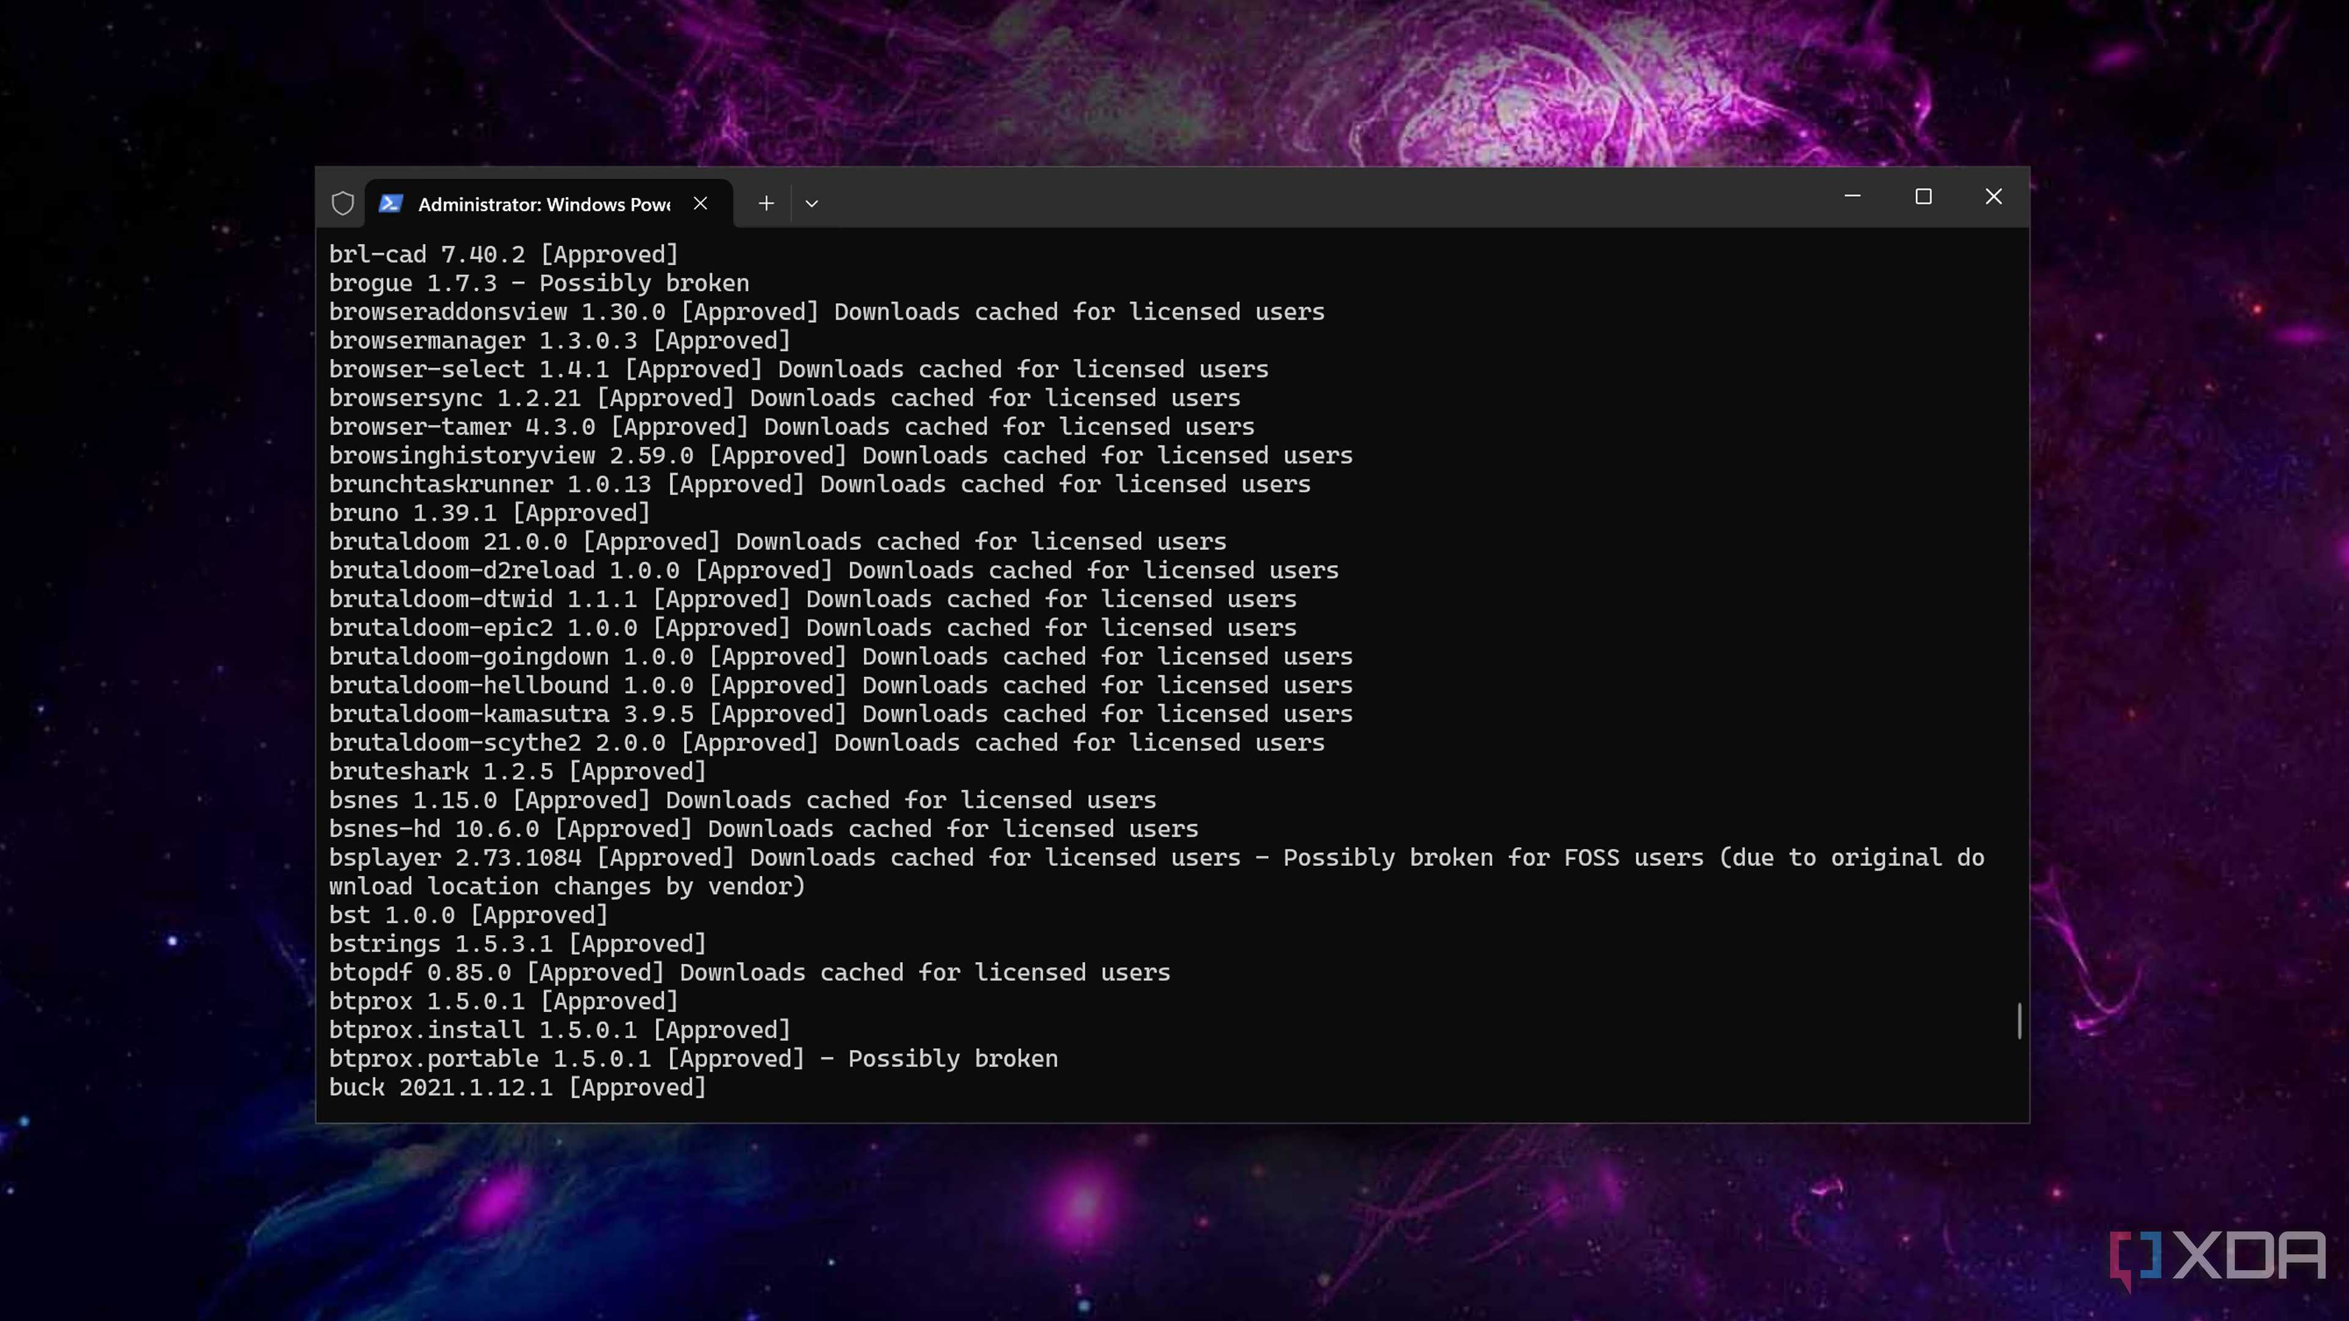
Task: Click the terminal scrollbar thumb
Action: [2020, 1020]
